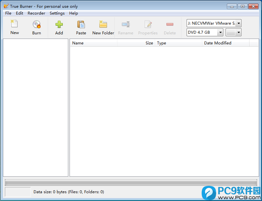The width and height of the screenshot is (262, 201).
Task: Click the True Burner title bar icon
Action: 6,6
